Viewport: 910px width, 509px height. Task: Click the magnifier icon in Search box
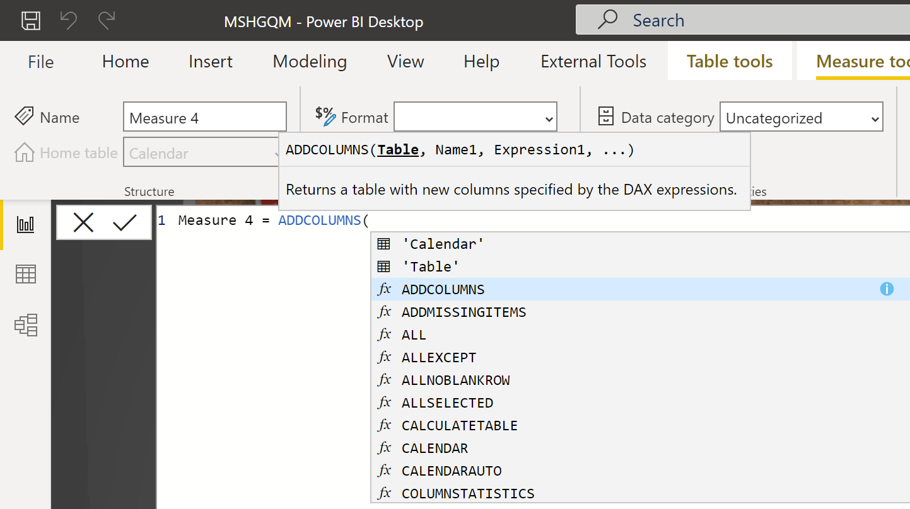[x=607, y=20]
